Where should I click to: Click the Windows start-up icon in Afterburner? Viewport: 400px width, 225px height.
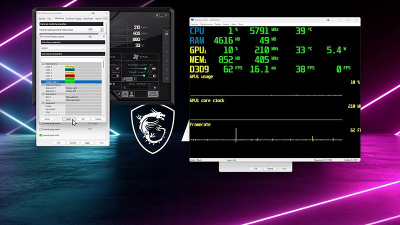(157, 15)
